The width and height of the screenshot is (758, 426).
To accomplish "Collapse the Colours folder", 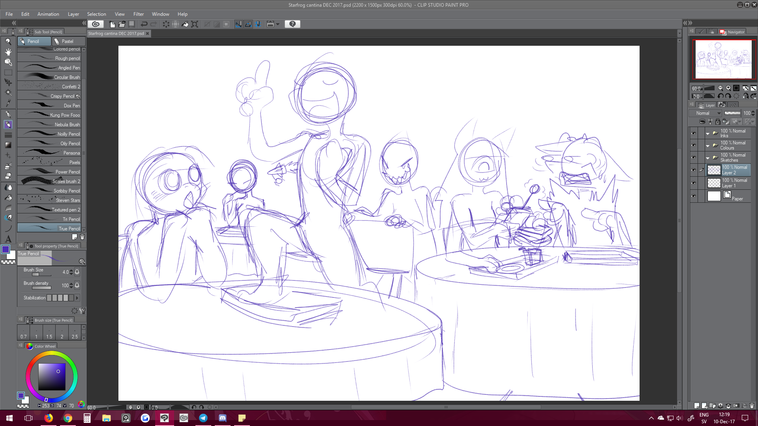I will 707,146.
